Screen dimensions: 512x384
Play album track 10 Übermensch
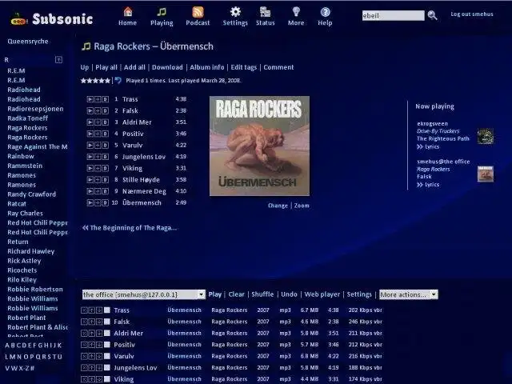90,202
